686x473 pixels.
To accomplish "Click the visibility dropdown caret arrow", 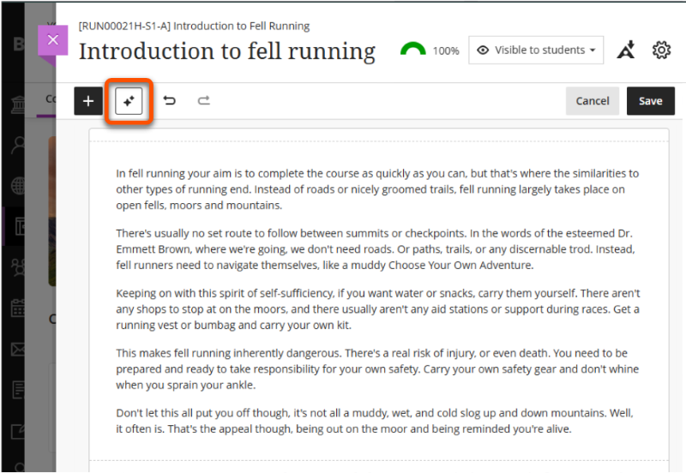I will [593, 51].
